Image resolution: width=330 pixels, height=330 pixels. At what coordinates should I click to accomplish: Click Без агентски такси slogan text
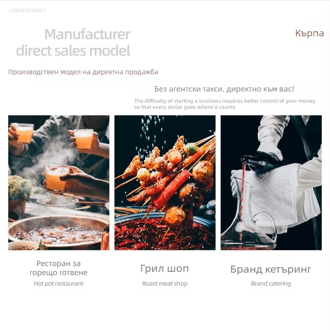pyautogui.click(x=224, y=89)
